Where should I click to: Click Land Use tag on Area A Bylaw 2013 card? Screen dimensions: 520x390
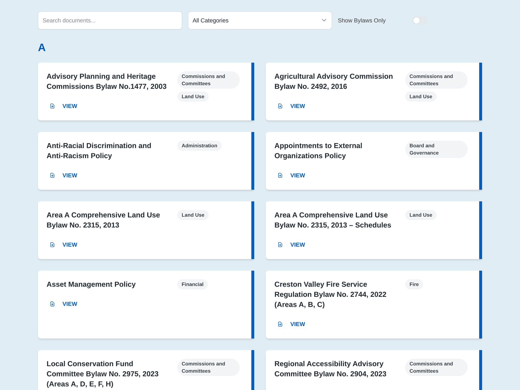pos(193,215)
